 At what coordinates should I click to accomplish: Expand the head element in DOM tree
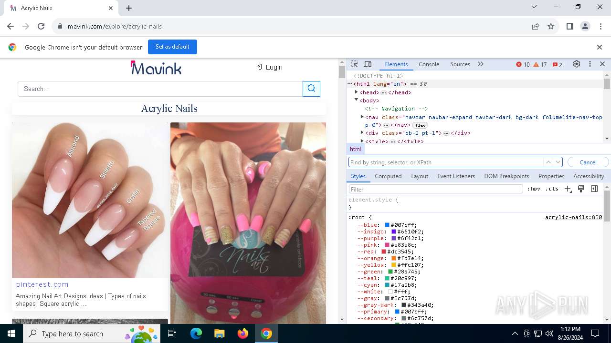[356, 92]
